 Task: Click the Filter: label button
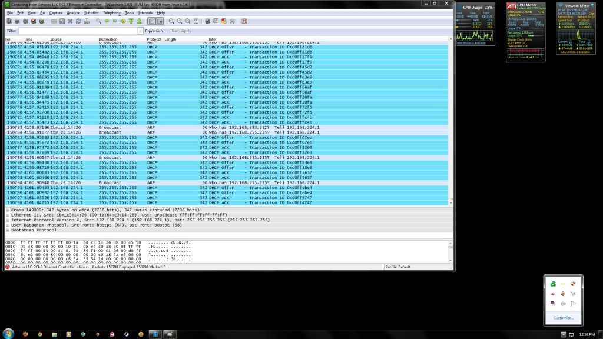pyautogui.click(x=12, y=31)
